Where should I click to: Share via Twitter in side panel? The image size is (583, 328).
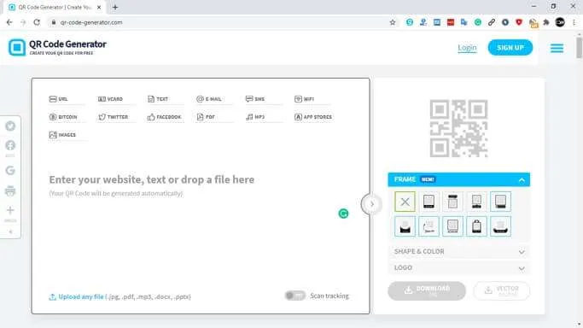click(x=10, y=126)
